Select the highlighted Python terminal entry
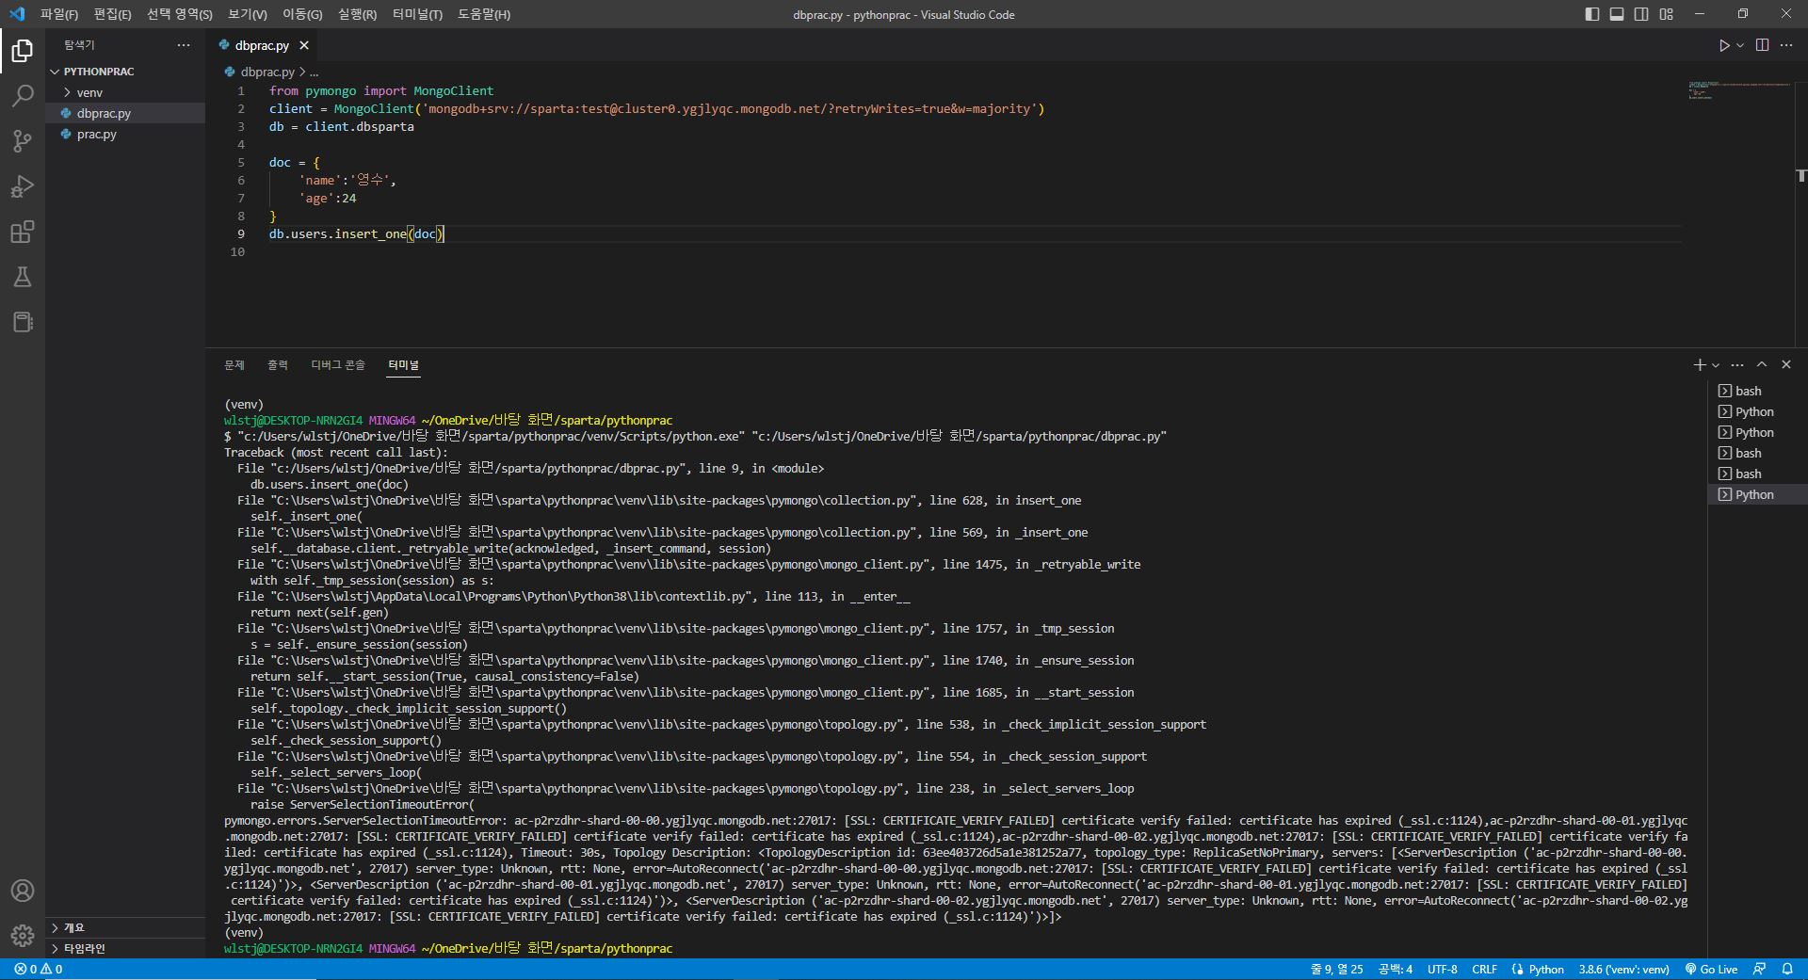Image resolution: width=1808 pixels, height=980 pixels. point(1757,494)
